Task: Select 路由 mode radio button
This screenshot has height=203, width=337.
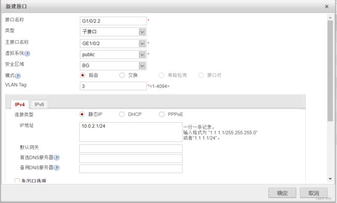Action: [x=82, y=75]
